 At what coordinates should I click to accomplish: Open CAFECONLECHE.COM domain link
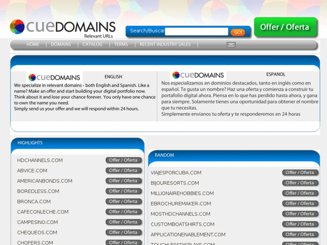tap(43, 212)
